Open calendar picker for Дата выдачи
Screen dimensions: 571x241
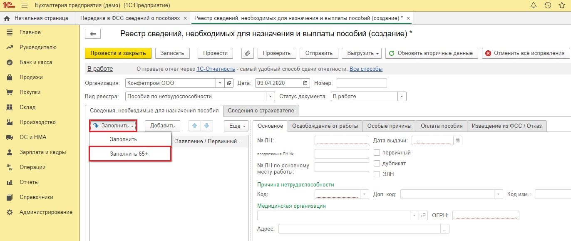pyautogui.click(x=458, y=141)
